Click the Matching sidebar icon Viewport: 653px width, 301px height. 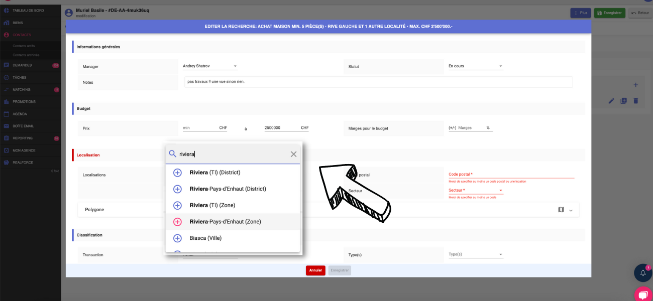7,89
